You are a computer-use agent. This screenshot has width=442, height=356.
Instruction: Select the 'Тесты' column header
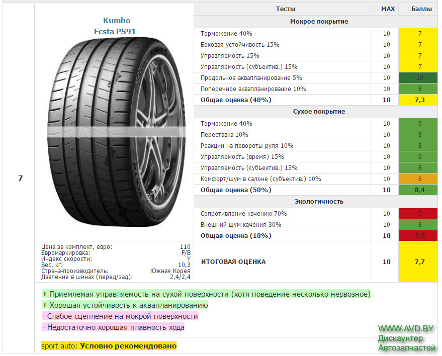(285, 9)
